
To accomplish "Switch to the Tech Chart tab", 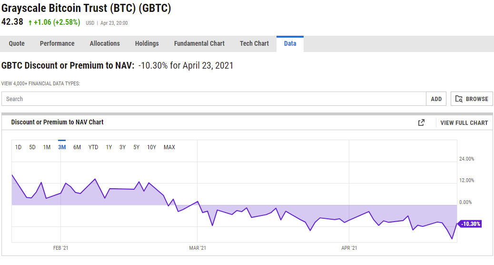I will (254, 43).
